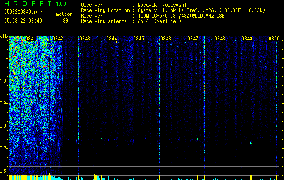Click the 1.1 frequency axis label
The image size is (284, 180).
coord(4,58)
